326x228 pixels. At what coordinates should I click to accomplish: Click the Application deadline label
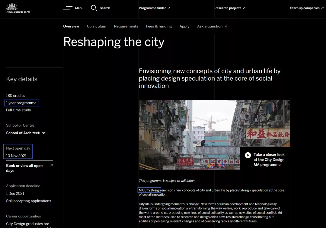23,186
